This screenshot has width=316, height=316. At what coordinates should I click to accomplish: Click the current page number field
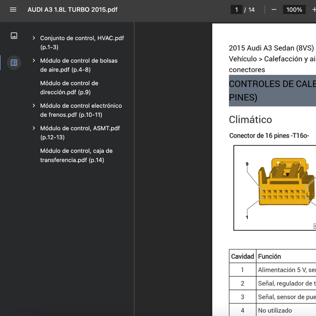(236, 10)
